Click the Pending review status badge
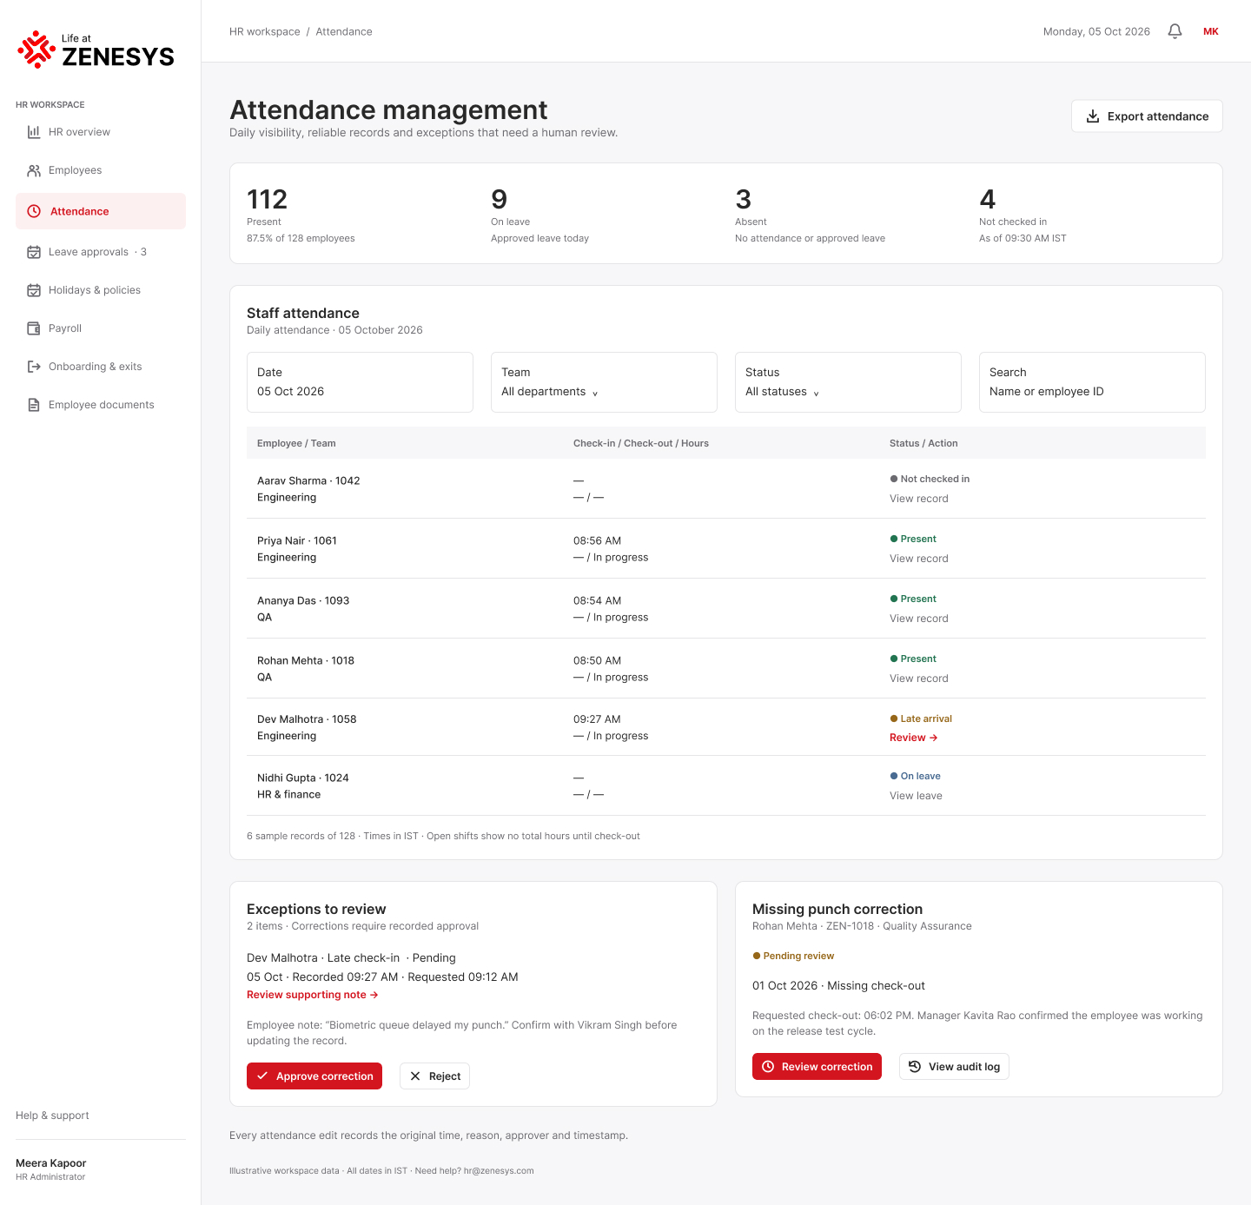This screenshot has width=1251, height=1205. point(793,956)
